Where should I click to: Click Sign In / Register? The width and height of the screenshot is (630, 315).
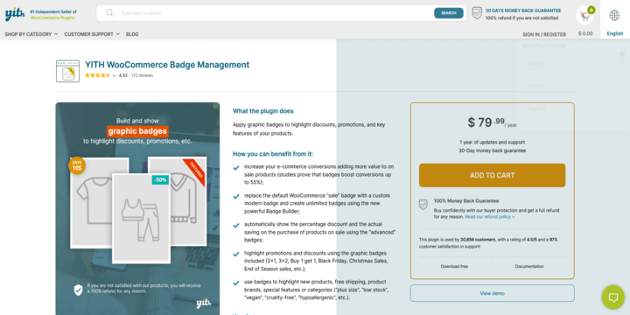544,34
